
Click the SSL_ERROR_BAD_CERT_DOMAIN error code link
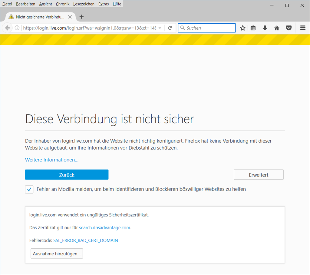click(x=86, y=240)
